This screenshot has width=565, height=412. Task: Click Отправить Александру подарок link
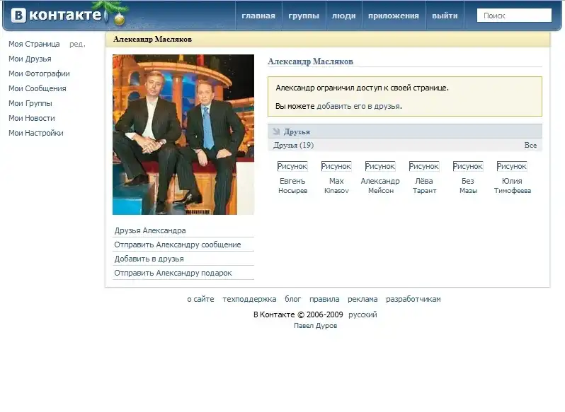click(x=173, y=273)
